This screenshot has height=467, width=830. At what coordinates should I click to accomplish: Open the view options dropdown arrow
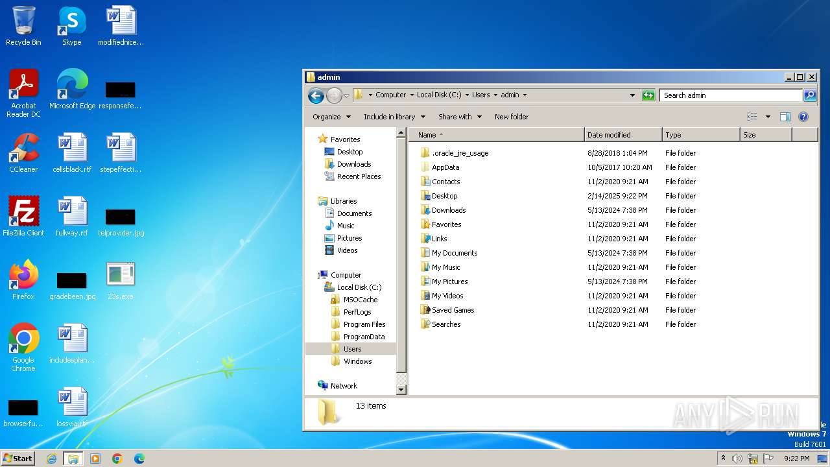[768, 117]
